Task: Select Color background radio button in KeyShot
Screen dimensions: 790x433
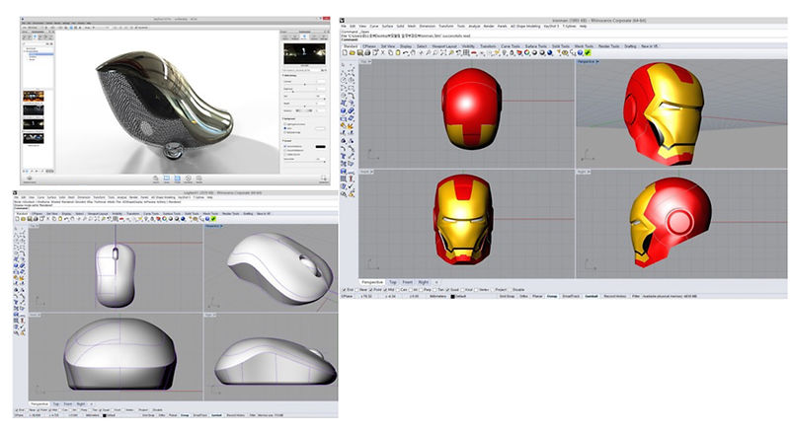Action: tap(285, 128)
